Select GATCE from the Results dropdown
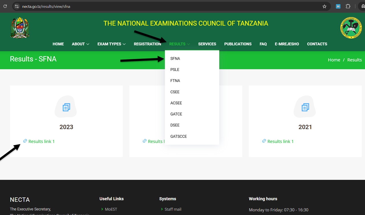This screenshot has width=365, height=215. coord(192,114)
